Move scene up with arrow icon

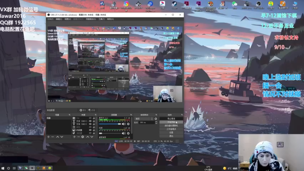point(58,137)
